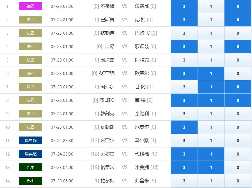
Task: Deselect win (3) for 格雷米 vs 米美洲
Action: point(184,168)
